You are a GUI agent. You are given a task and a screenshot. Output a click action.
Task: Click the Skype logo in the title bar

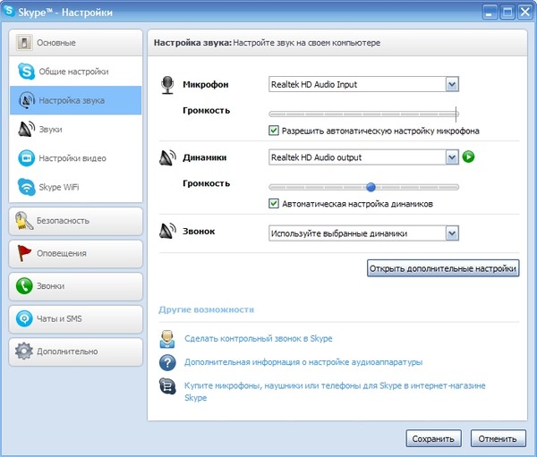point(9,11)
